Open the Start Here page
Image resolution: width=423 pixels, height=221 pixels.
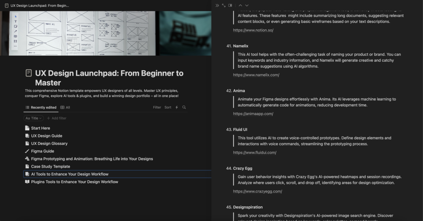pyautogui.click(x=40, y=128)
